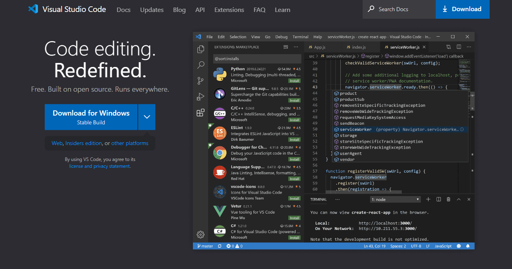This screenshot has height=269, width=512.
Task: Open the Manage gear icon in activity bar
Action: (x=200, y=234)
